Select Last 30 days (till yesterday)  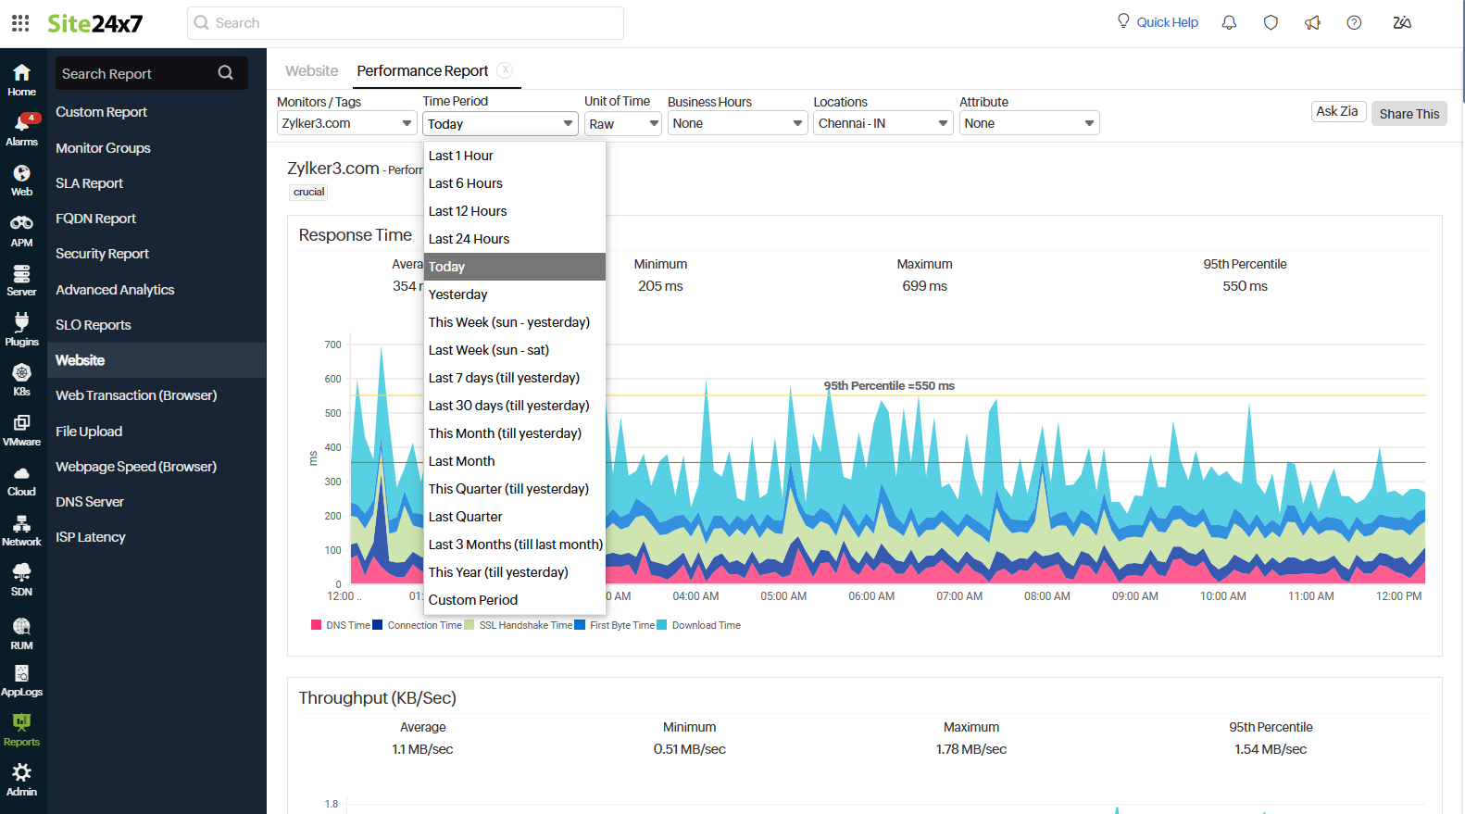515,406
